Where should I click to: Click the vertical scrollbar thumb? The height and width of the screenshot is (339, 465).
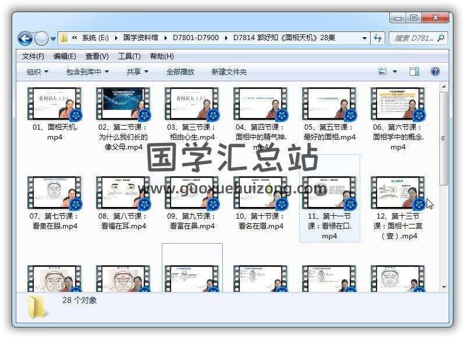click(x=444, y=138)
